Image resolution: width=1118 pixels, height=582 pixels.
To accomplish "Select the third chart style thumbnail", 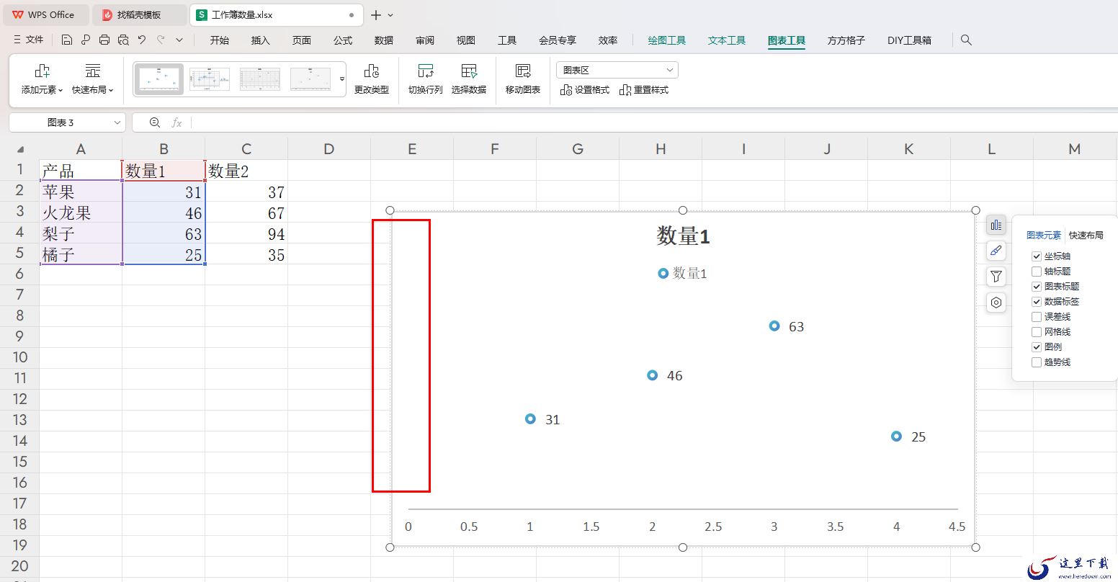I will click(x=260, y=79).
